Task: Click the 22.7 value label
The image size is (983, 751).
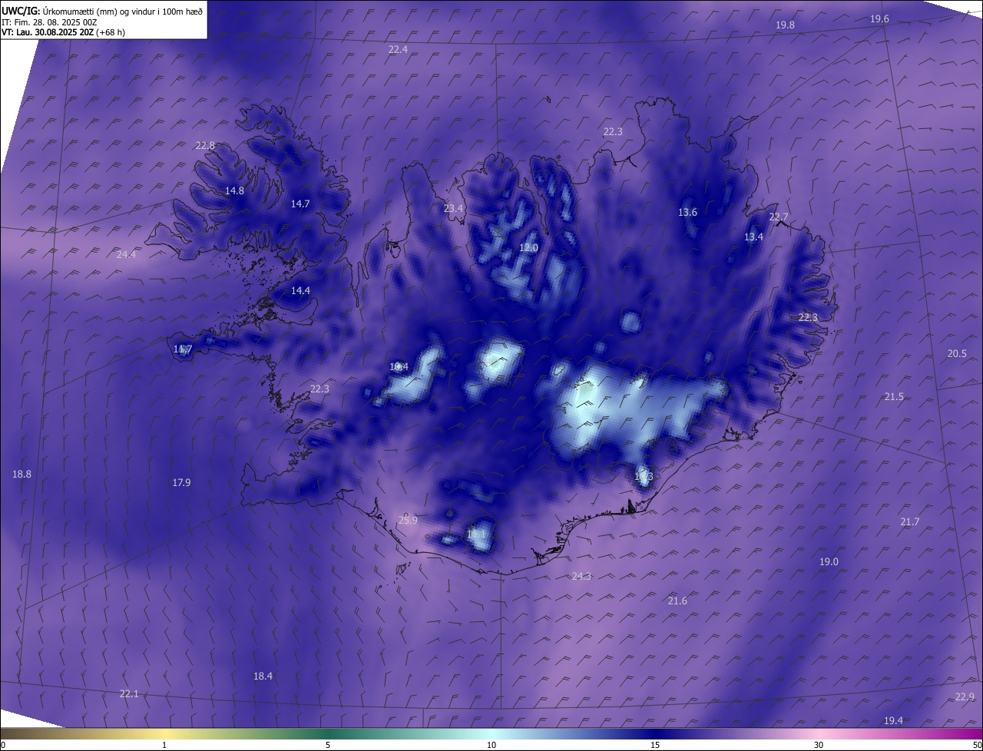Action: (x=778, y=217)
